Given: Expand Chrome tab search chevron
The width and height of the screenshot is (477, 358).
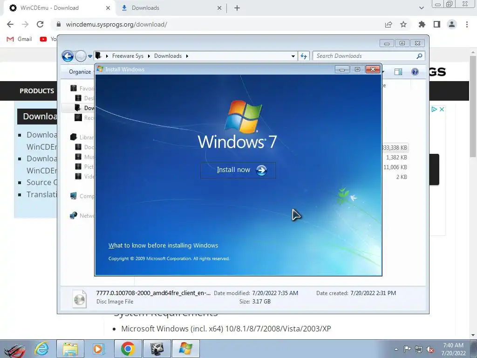Looking at the screenshot, I should (x=421, y=8).
